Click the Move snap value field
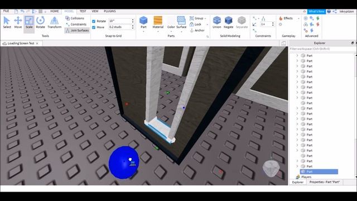Screen dimensions: 357x201 (120, 27)
